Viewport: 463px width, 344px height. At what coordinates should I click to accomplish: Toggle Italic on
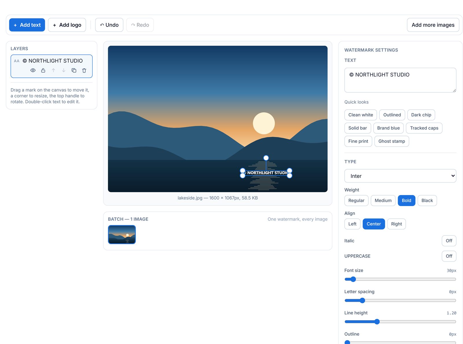point(449,241)
